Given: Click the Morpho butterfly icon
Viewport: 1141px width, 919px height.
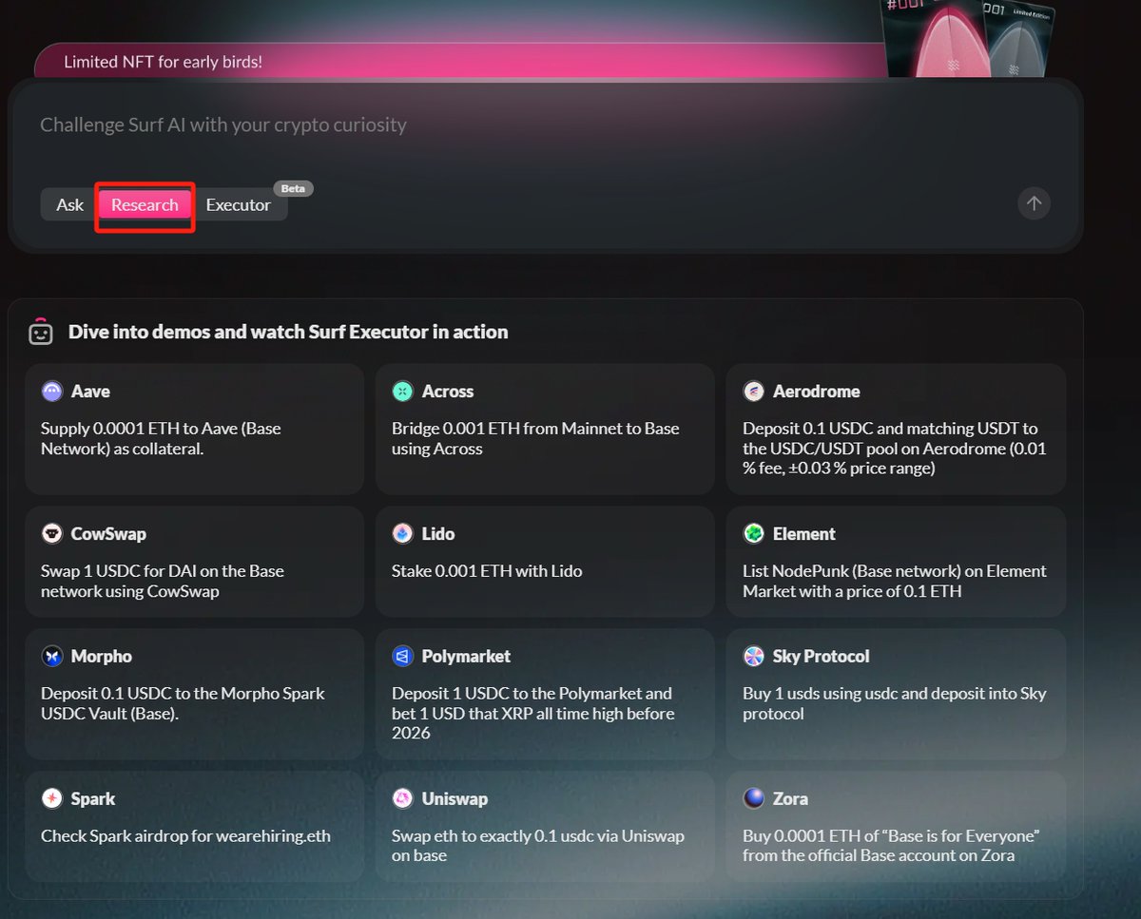Looking at the screenshot, I should coord(51,656).
